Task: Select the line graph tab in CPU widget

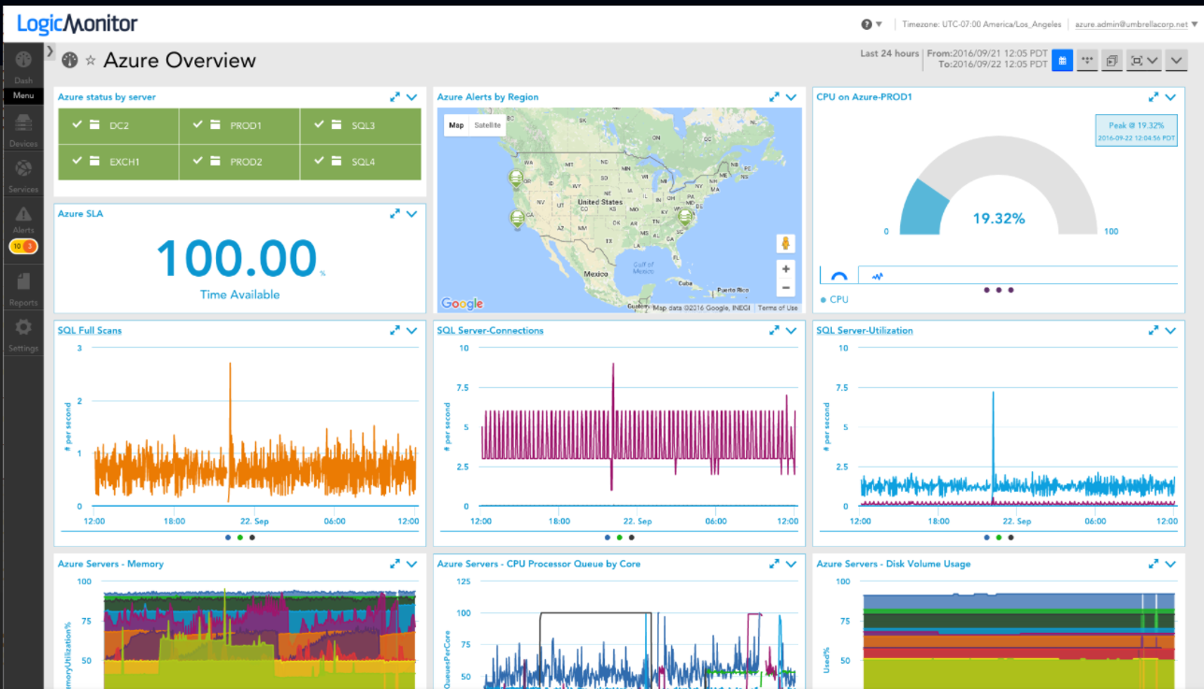Action: 878,276
